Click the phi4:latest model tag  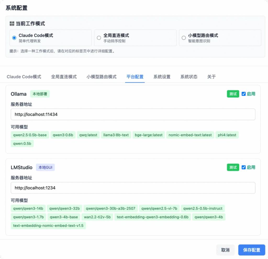tap(227, 135)
